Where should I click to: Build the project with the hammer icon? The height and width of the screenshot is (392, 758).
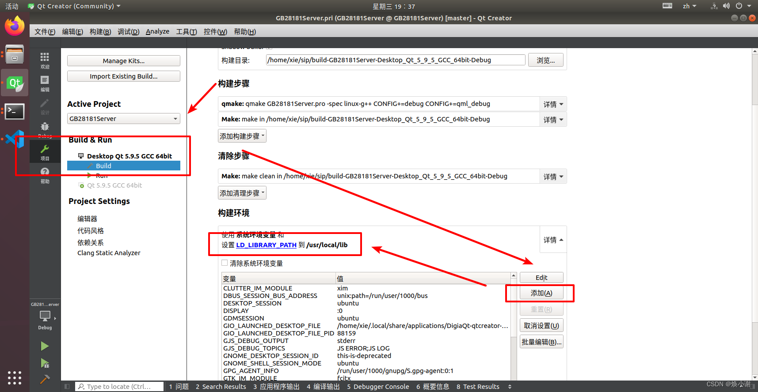tap(45, 379)
